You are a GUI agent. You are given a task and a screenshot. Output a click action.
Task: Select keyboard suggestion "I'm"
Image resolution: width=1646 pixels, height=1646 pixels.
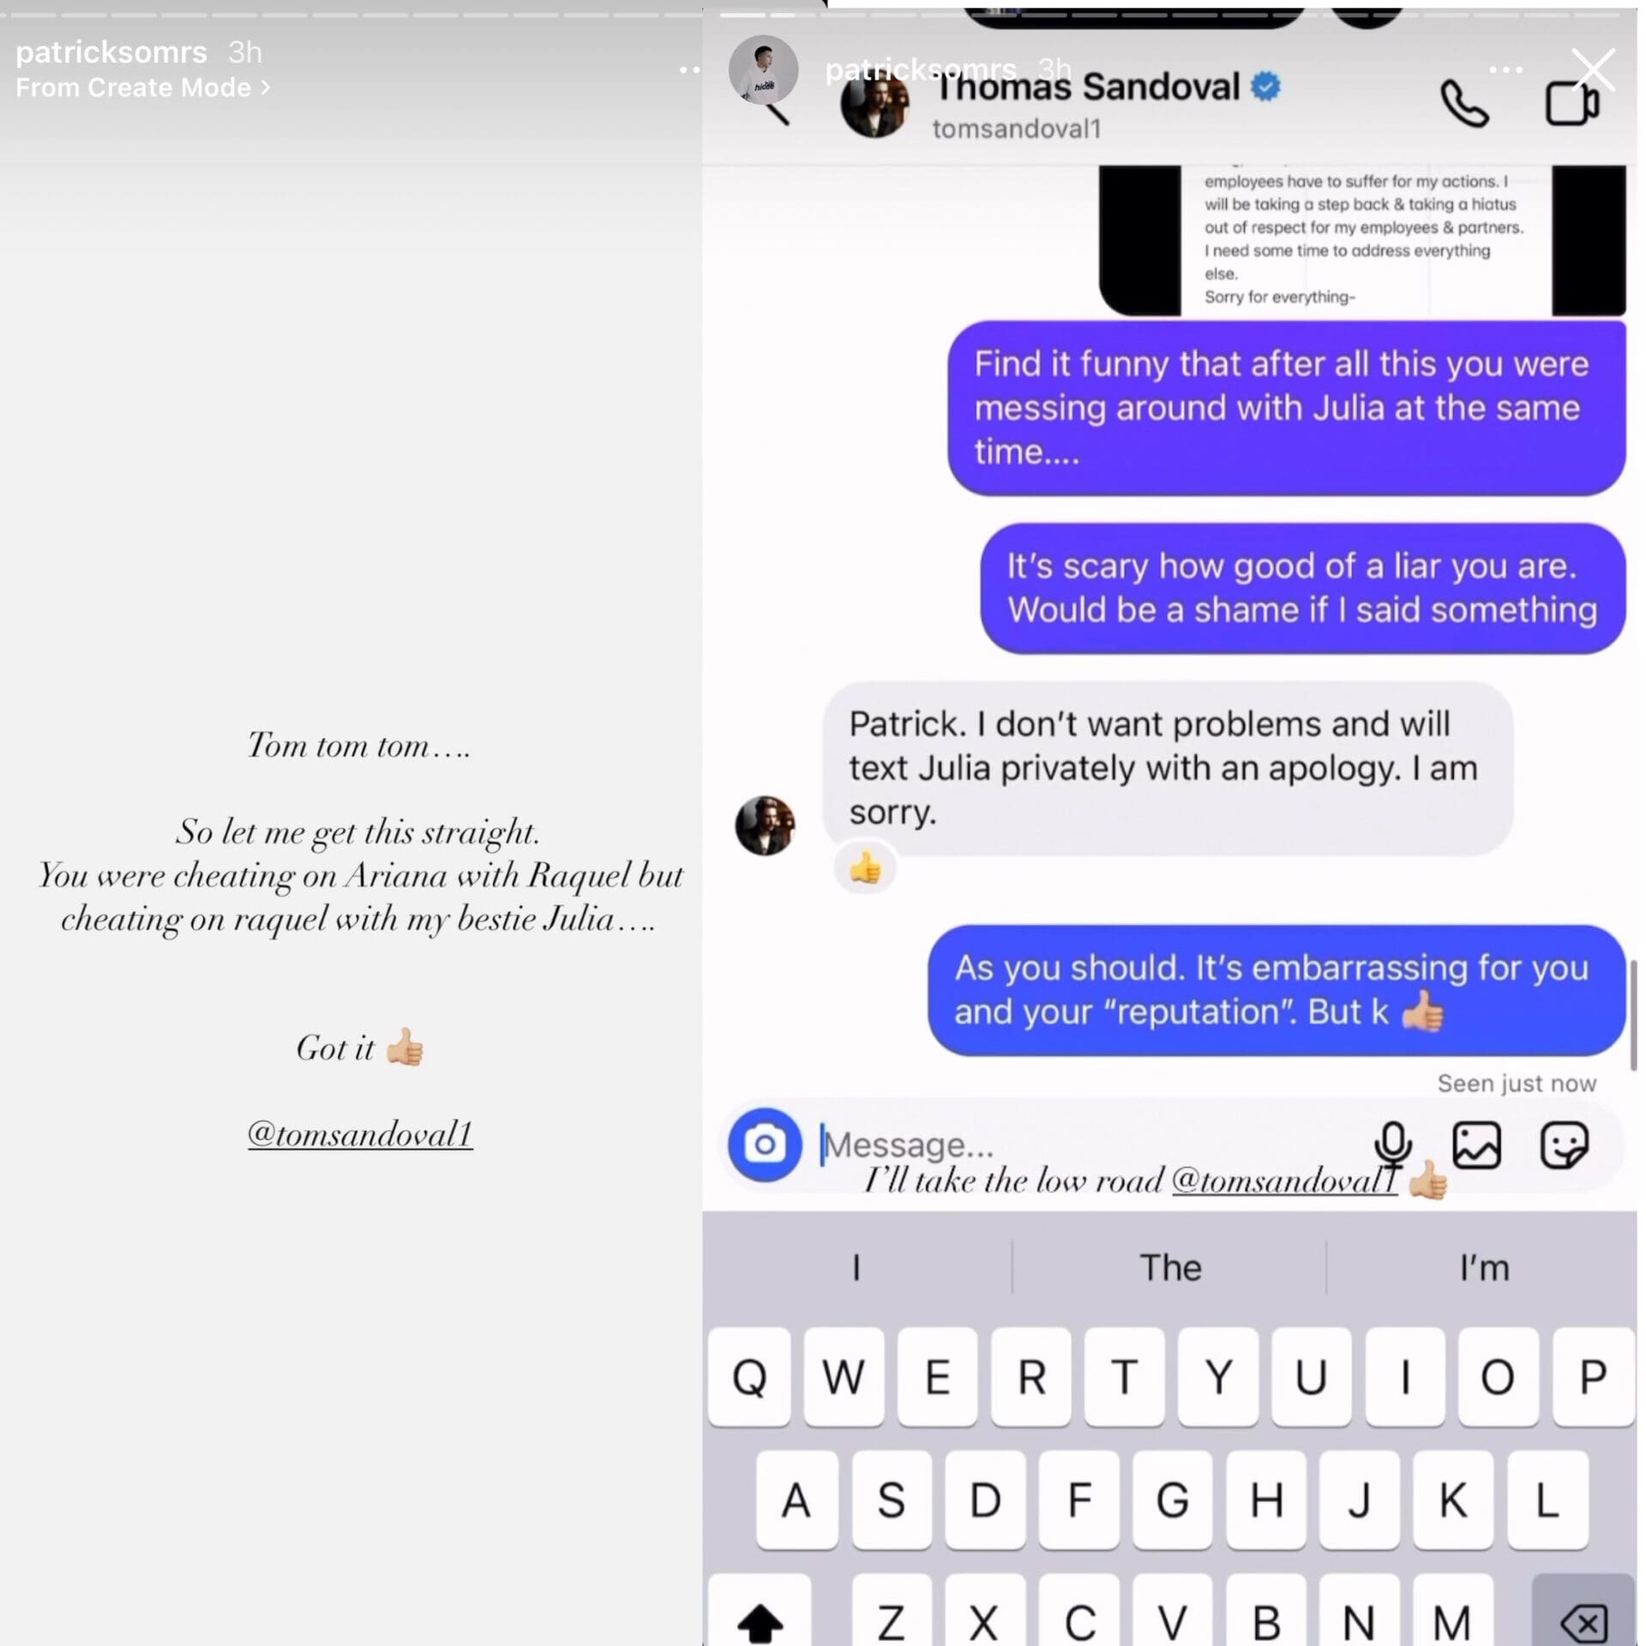pos(1483,1267)
